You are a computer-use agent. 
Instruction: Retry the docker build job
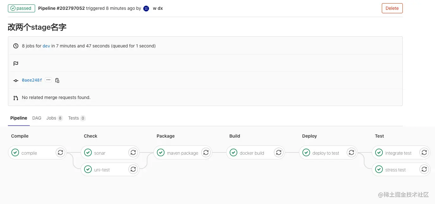pos(279,152)
